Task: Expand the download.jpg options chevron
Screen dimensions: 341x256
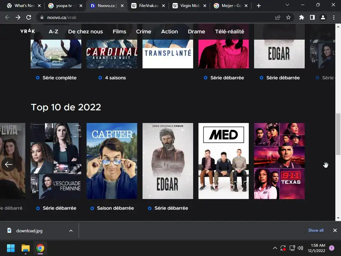Action: point(71,231)
